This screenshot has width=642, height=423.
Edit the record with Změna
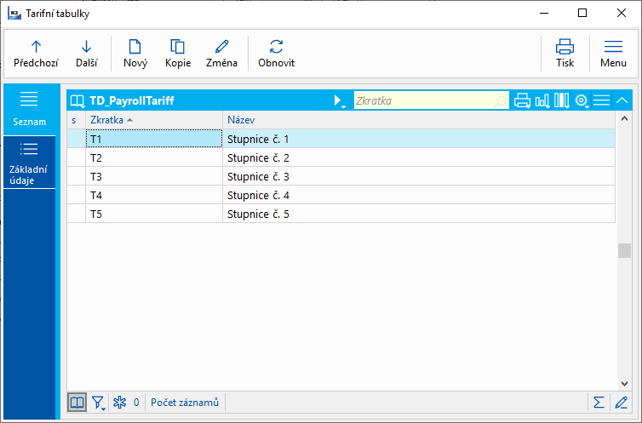click(221, 54)
